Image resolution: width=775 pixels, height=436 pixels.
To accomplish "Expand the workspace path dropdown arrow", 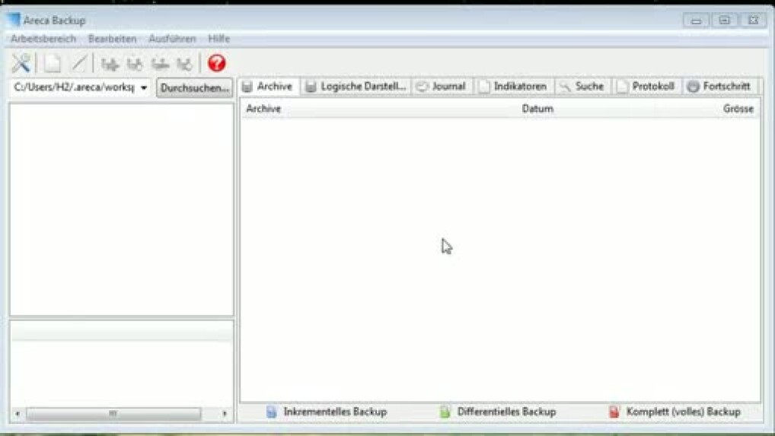I will 144,88.
